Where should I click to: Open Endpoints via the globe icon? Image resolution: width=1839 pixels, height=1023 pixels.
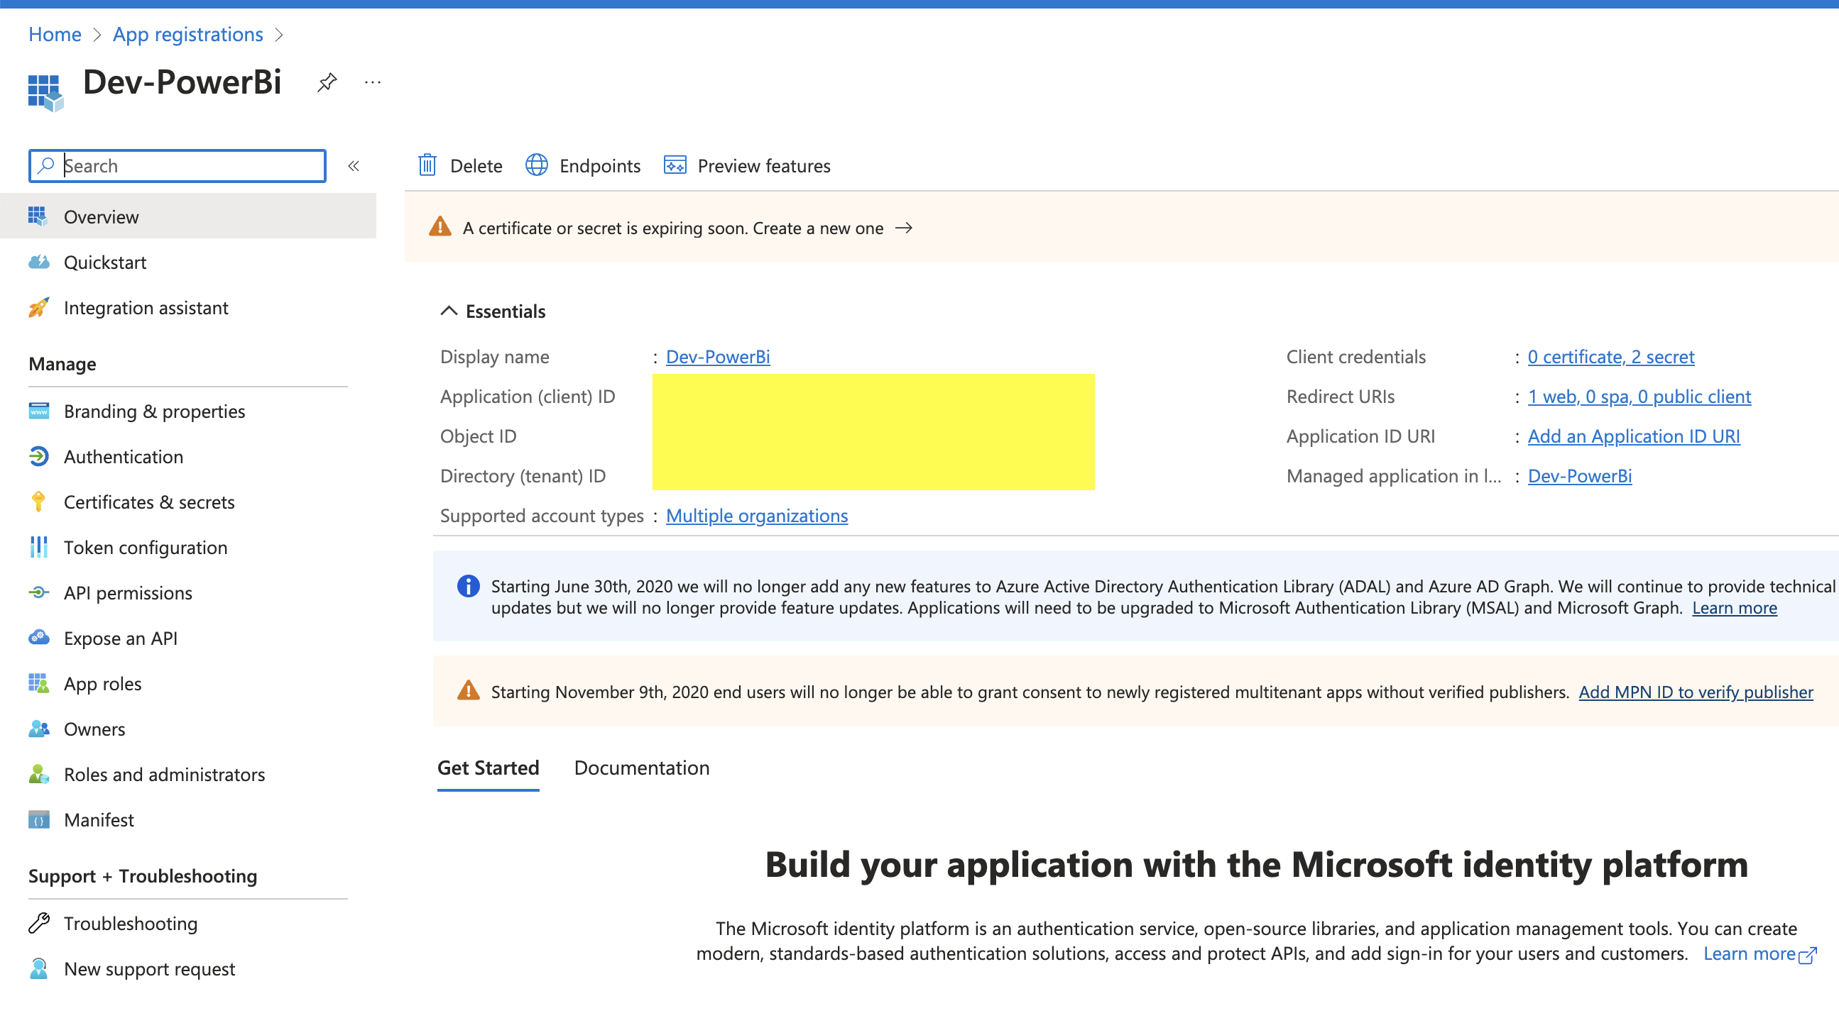[x=536, y=165]
